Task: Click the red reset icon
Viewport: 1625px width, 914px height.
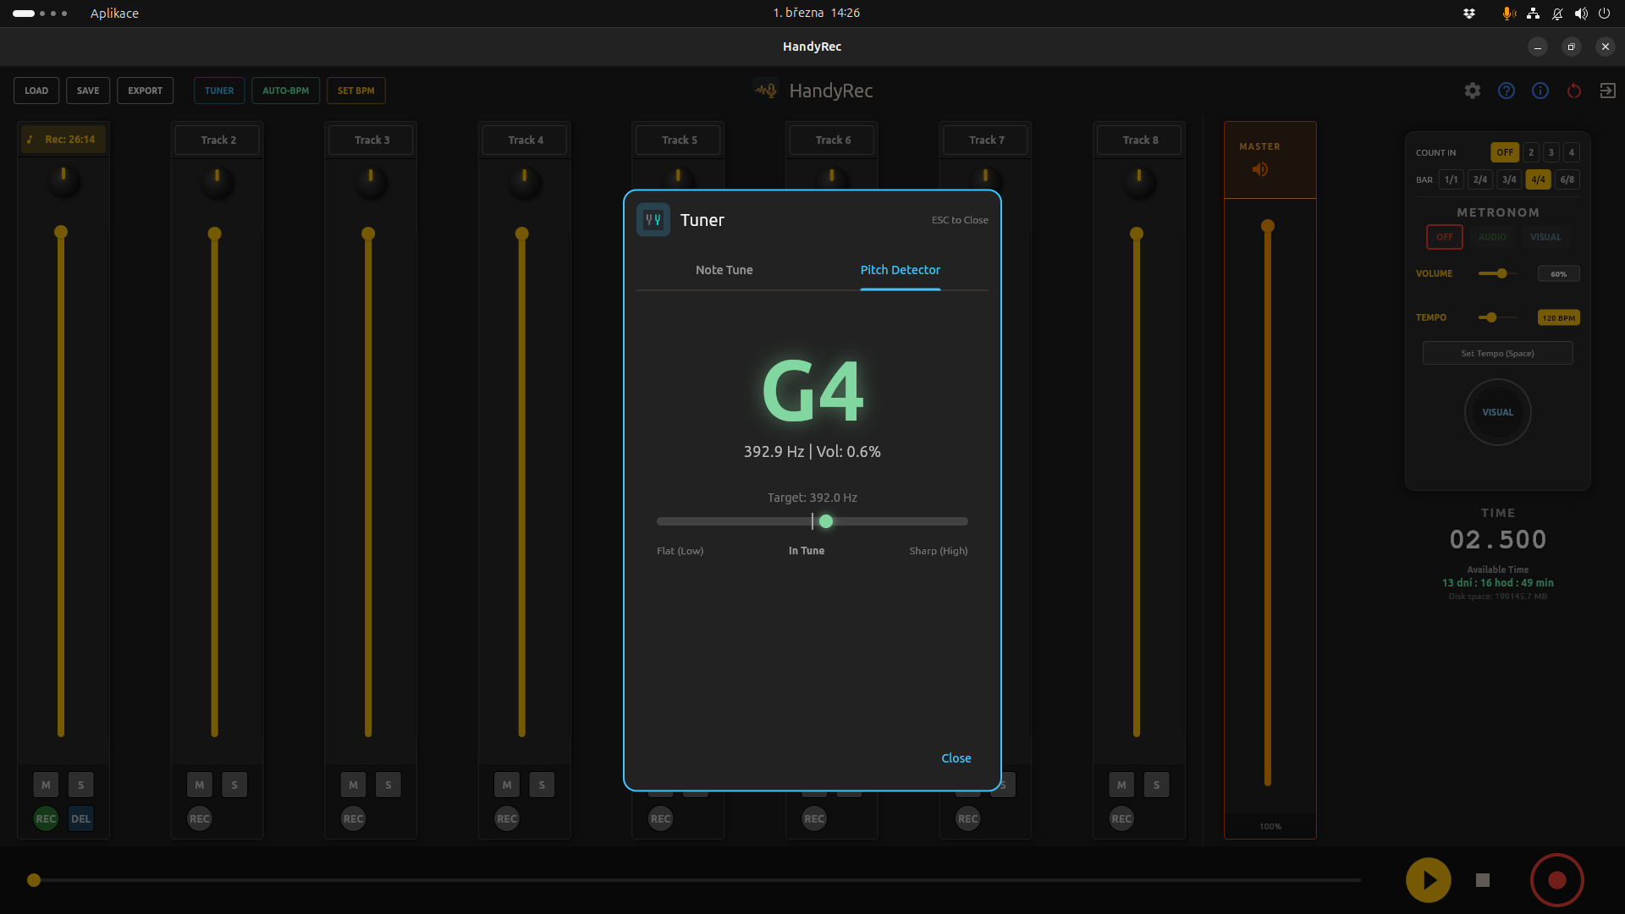Action: (x=1574, y=91)
